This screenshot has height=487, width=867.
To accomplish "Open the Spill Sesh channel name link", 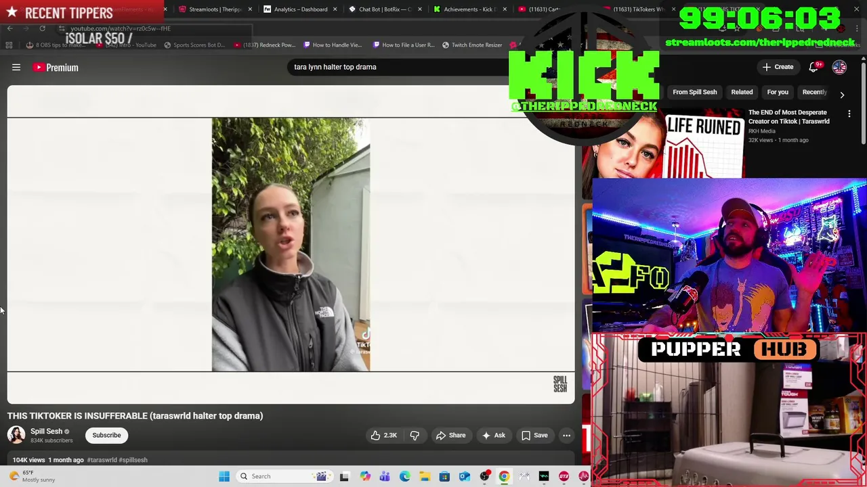I will tap(46, 431).
